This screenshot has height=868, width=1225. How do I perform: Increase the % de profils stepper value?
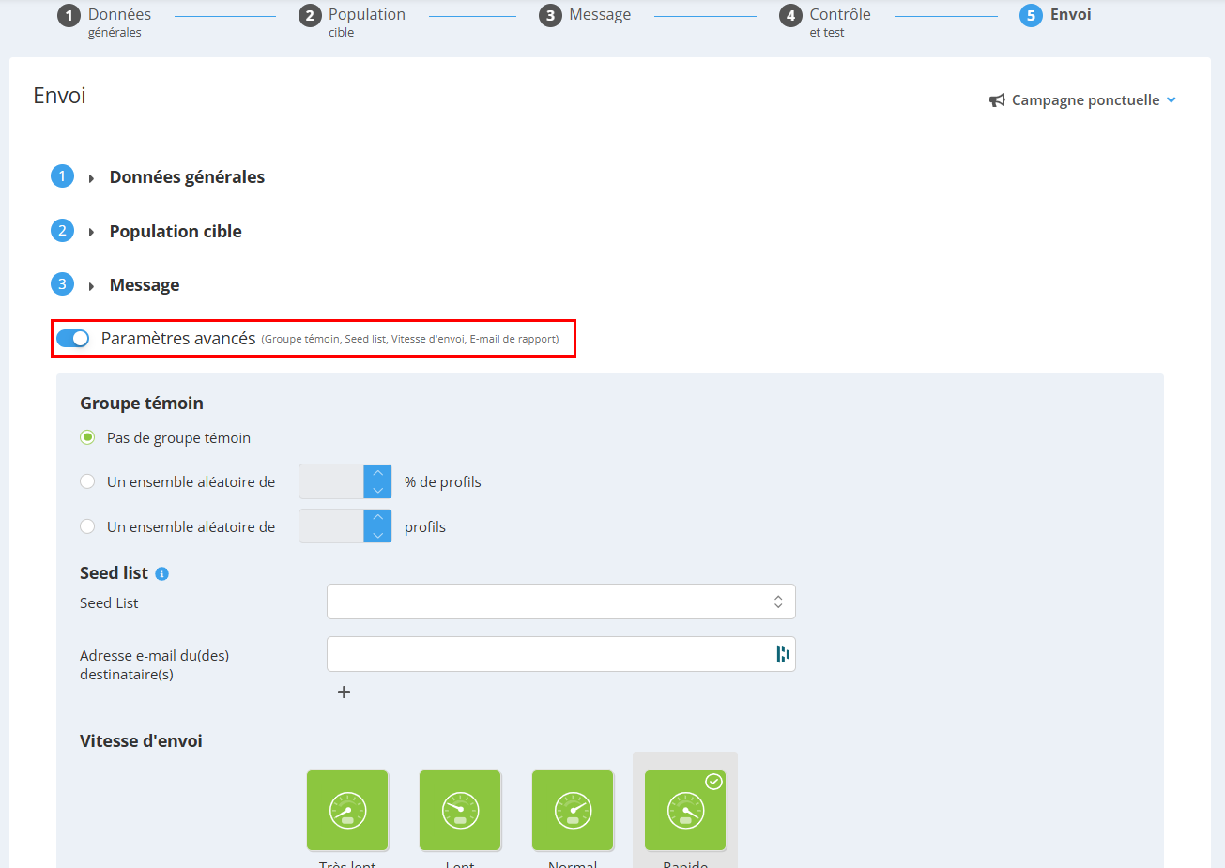377,473
